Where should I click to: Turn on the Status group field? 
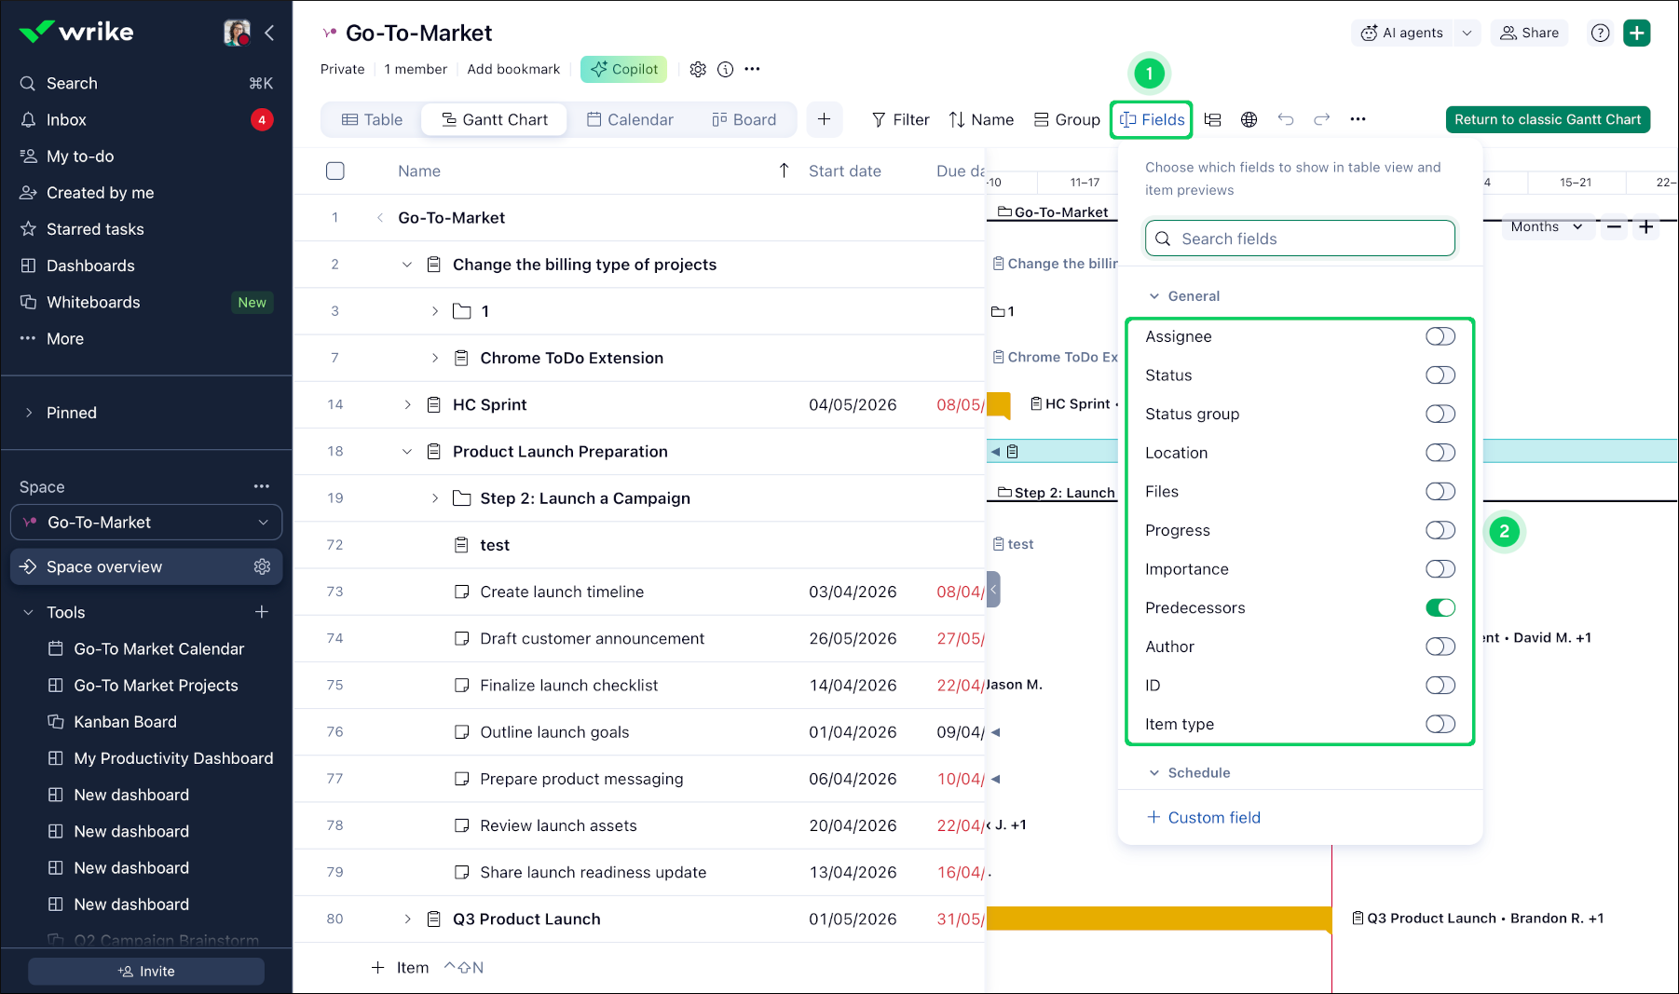[x=1440, y=414]
